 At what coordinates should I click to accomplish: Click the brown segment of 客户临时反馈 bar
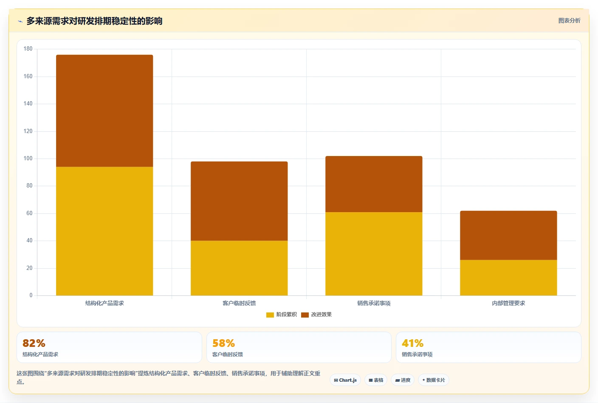coord(239,201)
